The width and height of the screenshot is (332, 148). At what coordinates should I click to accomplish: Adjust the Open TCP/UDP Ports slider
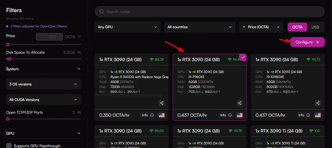[8, 119]
